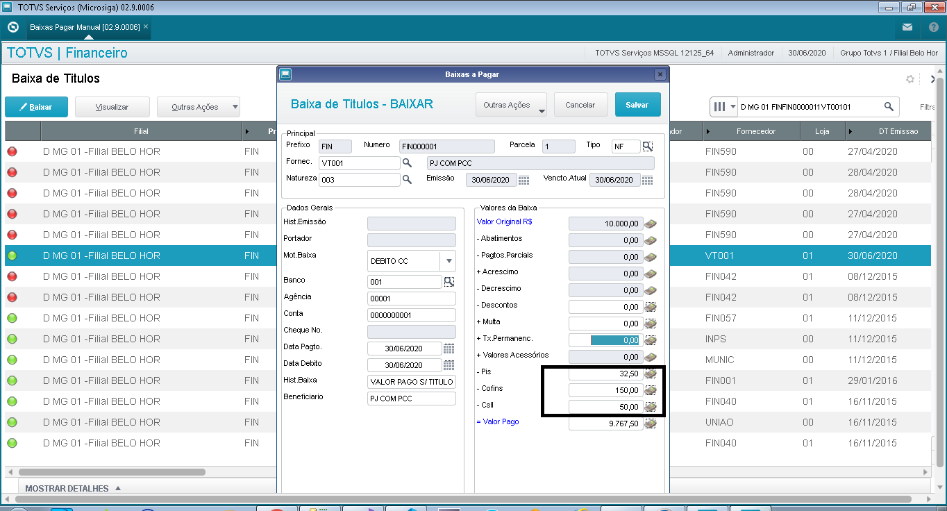
Task: Click the Beneficiario input field
Action: point(412,399)
